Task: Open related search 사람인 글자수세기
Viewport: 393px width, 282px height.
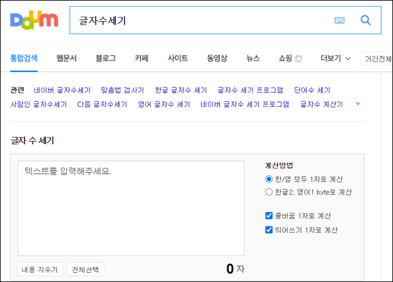Action: (39, 104)
